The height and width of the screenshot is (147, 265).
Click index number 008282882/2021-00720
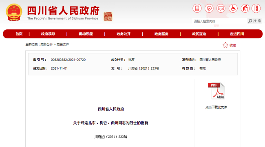pos(68,59)
